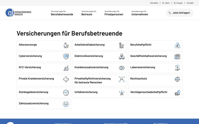Open the Rechtsschutz text link
The image size is (199, 124).
tap(139, 79)
